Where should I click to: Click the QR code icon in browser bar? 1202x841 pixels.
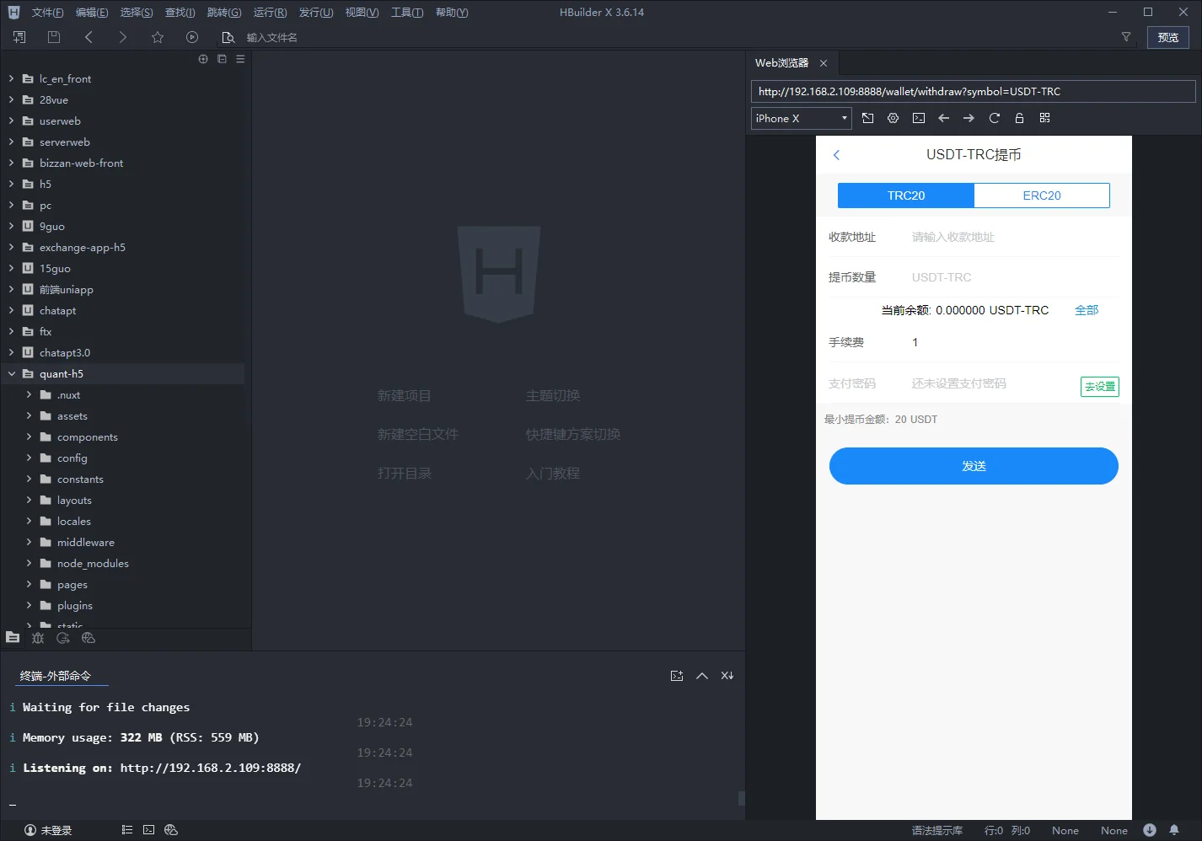tap(1044, 118)
